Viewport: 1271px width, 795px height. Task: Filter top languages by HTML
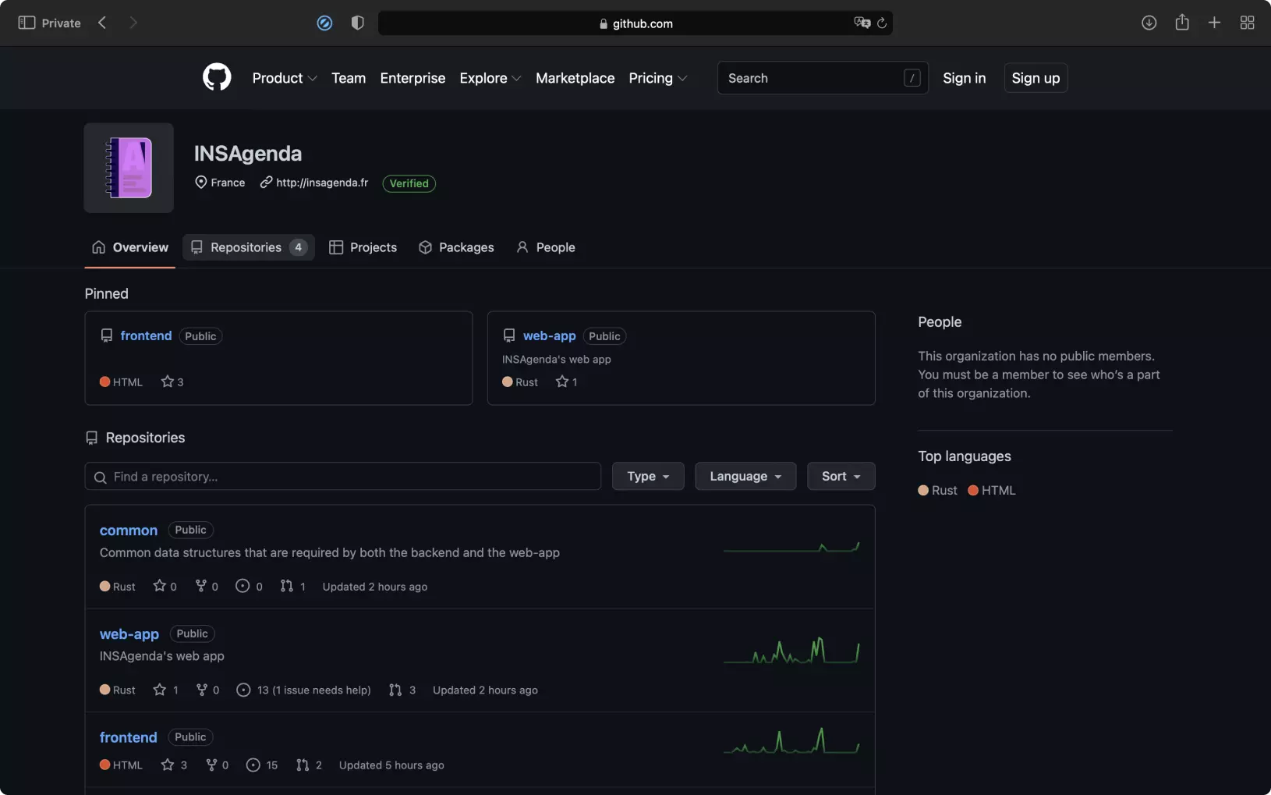coord(992,490)
